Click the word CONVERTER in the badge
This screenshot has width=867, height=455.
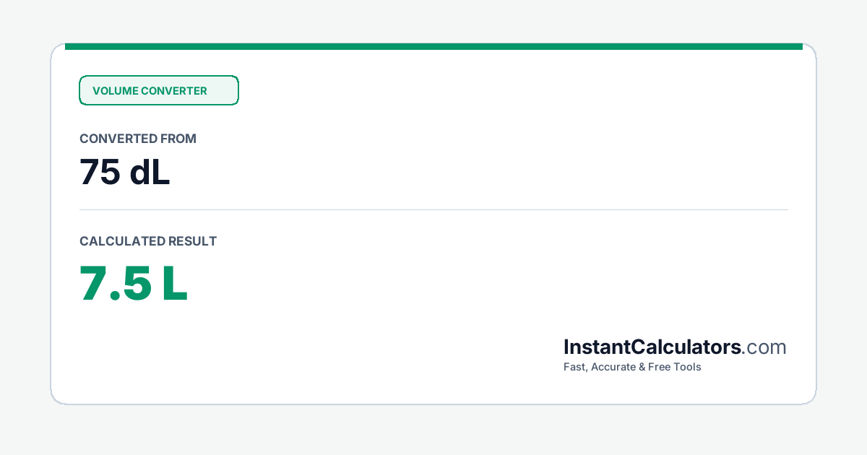174,91
